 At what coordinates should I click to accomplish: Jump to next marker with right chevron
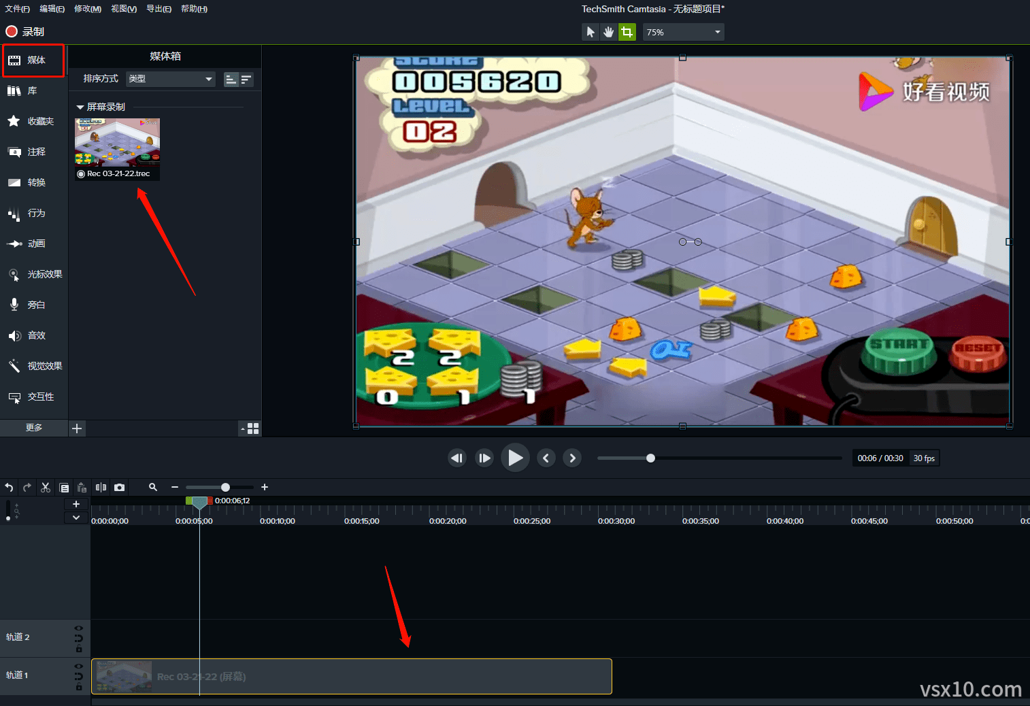pos(572,458)
